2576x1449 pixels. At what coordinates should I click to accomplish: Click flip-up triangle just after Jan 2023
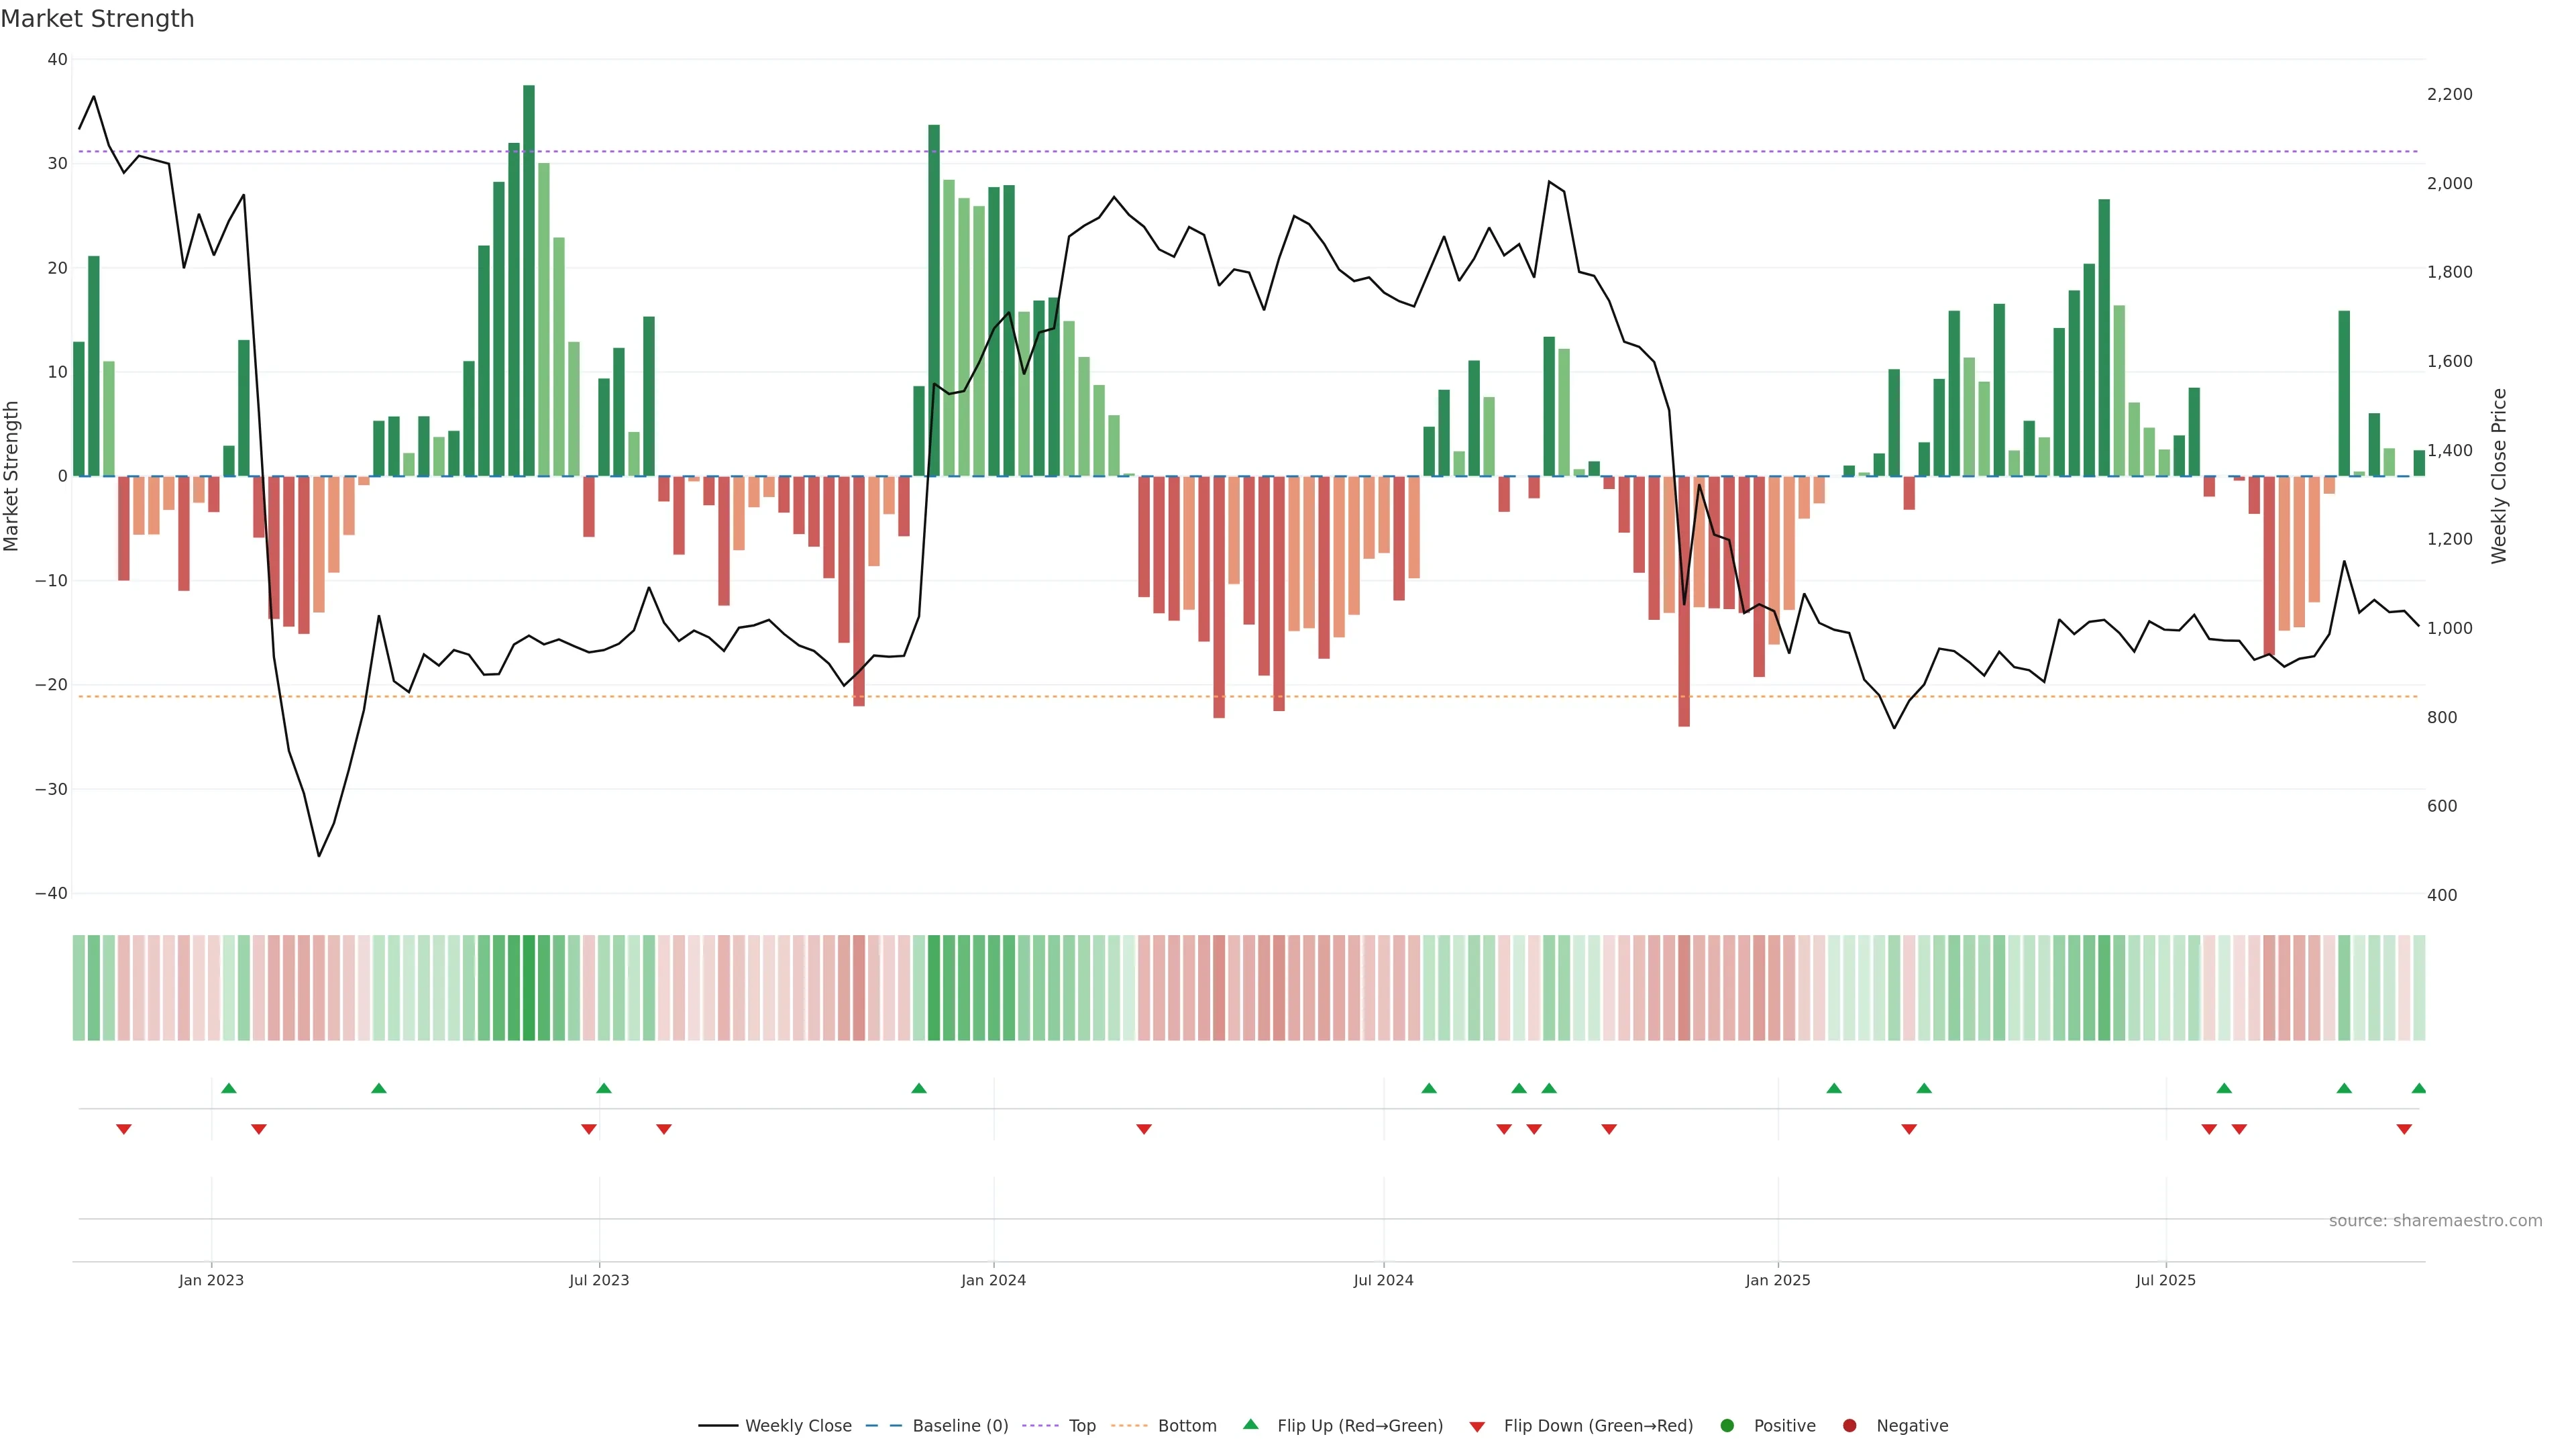(x=229, y=1088)
